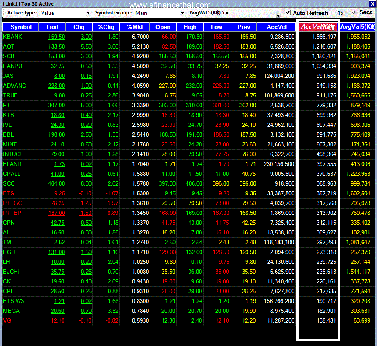Sort by the Open column header
Viewport: 377px width, 346px height.
[x=163, y=27]
